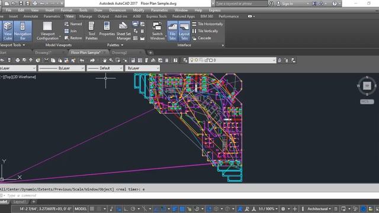Click the Help question mark toolbar icon

(x=175, y=60)
